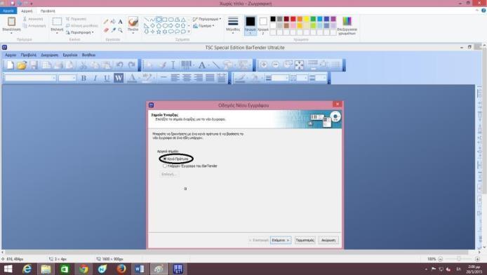The height and width of the screenshot is (275, 487).
Task: Choose the red color swatch
Action: pyautogui.click(x=293, y=19)
